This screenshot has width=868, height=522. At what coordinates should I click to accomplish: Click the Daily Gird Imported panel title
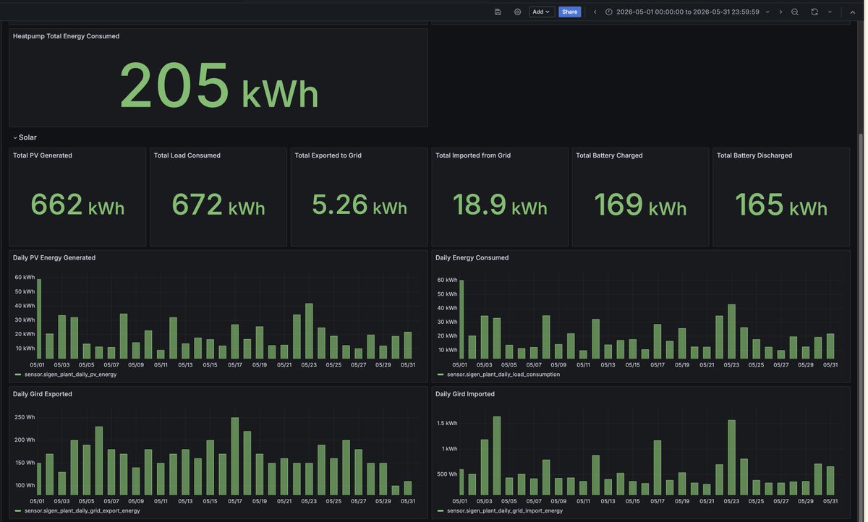pos(464,394)
